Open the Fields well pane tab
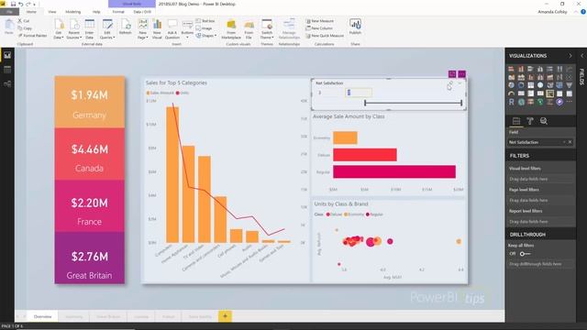Viewport: 587px width, 330px height. click(x=516, y=121)
